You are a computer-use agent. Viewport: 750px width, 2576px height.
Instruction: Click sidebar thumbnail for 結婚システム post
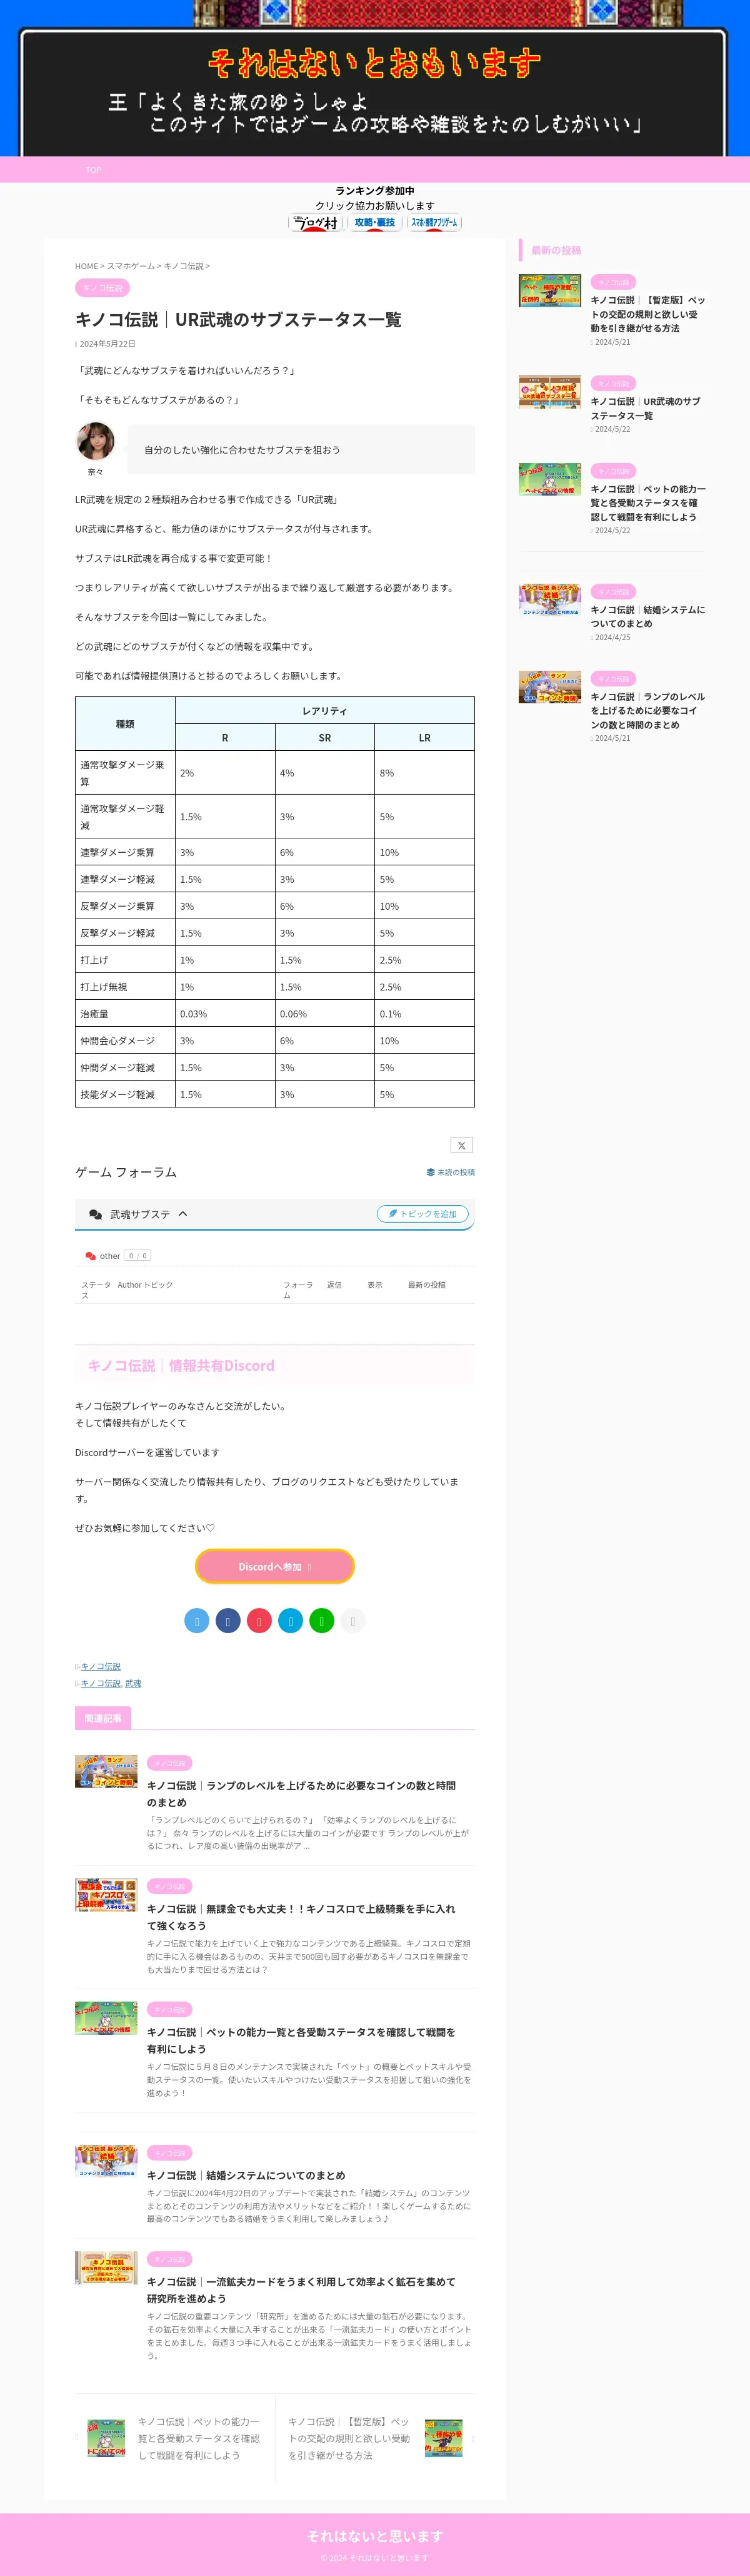tap(549, 600)
